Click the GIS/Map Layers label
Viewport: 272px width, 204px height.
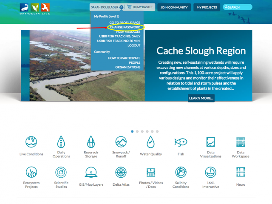tap(91, 184)
